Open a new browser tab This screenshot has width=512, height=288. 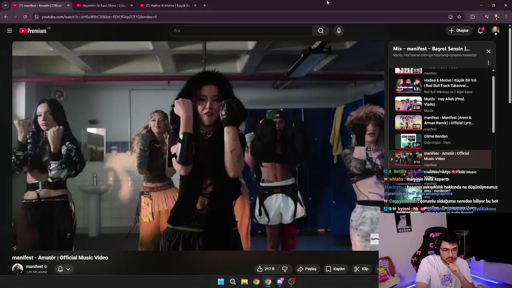[205, 6]
